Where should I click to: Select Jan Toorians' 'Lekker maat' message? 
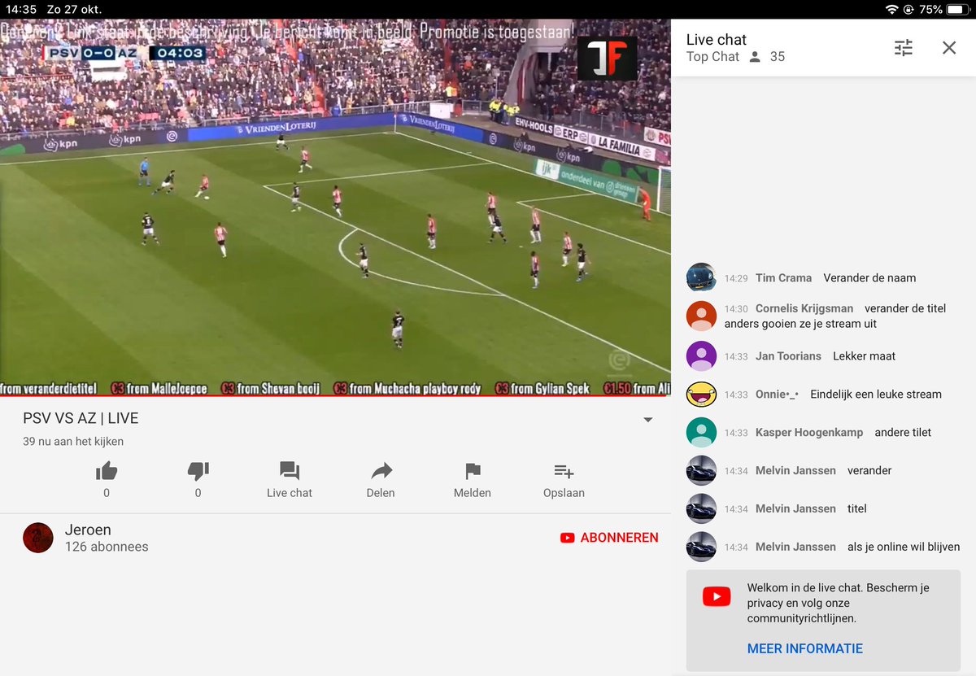click(x=864, y=355)
